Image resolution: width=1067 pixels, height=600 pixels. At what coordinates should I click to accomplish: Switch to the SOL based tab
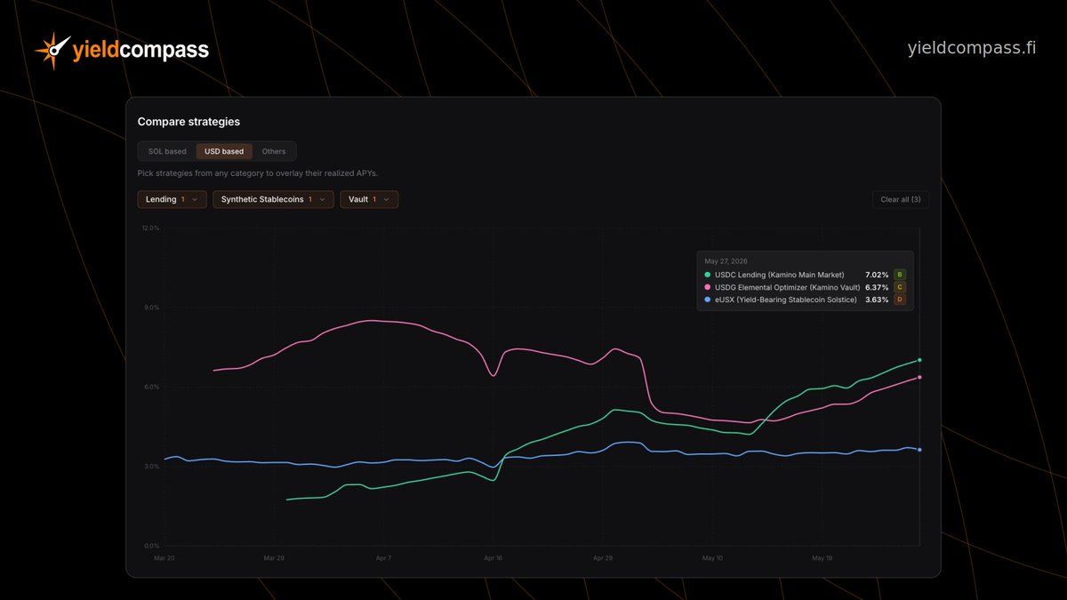point(167,151)
